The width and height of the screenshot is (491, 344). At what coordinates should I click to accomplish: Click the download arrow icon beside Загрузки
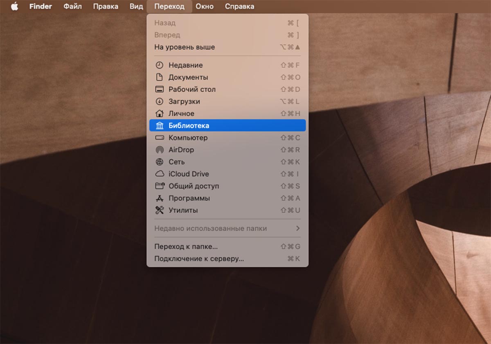(160, 102)
